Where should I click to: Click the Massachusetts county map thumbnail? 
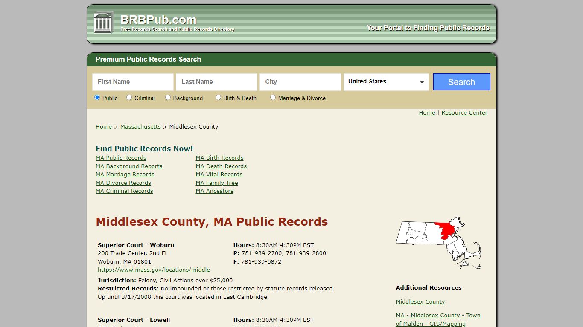tap(439, 243)
